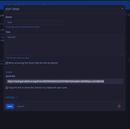Delete this Send with trash icon

[x=119, y=106]
